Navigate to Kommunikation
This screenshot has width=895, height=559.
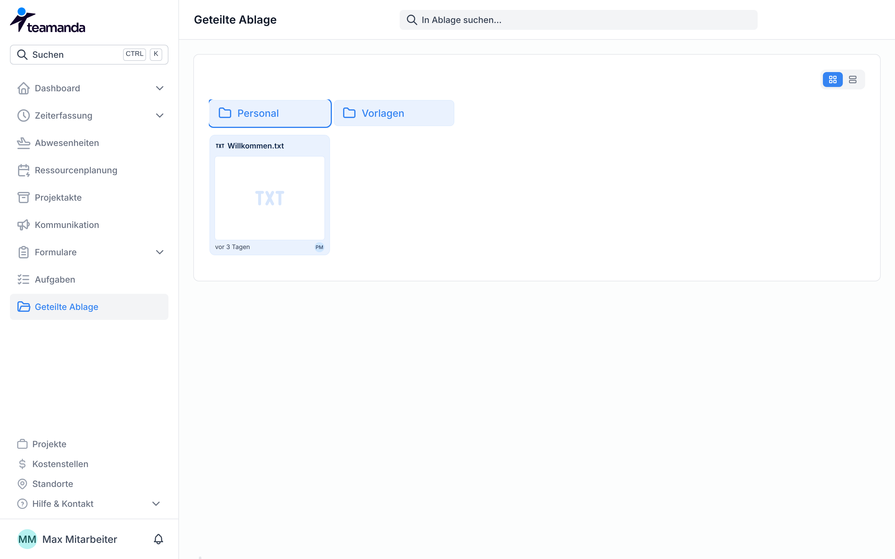click(x=89, y=225)
